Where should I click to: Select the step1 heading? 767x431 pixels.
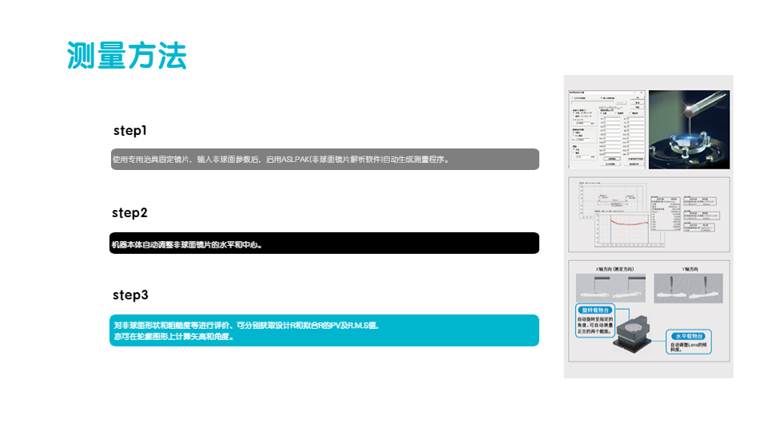tap(130, 130)
